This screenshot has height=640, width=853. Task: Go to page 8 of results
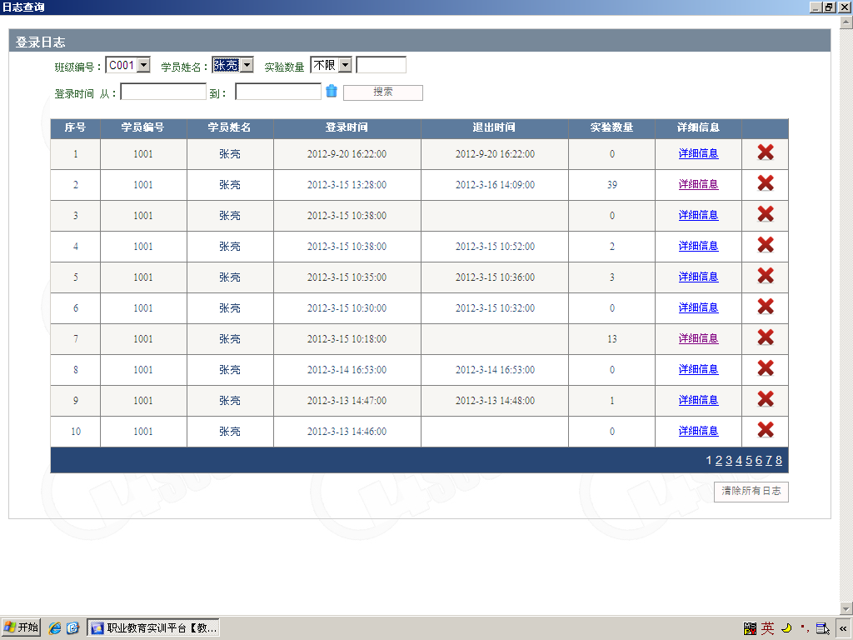pyautogui.click(x=779, y=460)
